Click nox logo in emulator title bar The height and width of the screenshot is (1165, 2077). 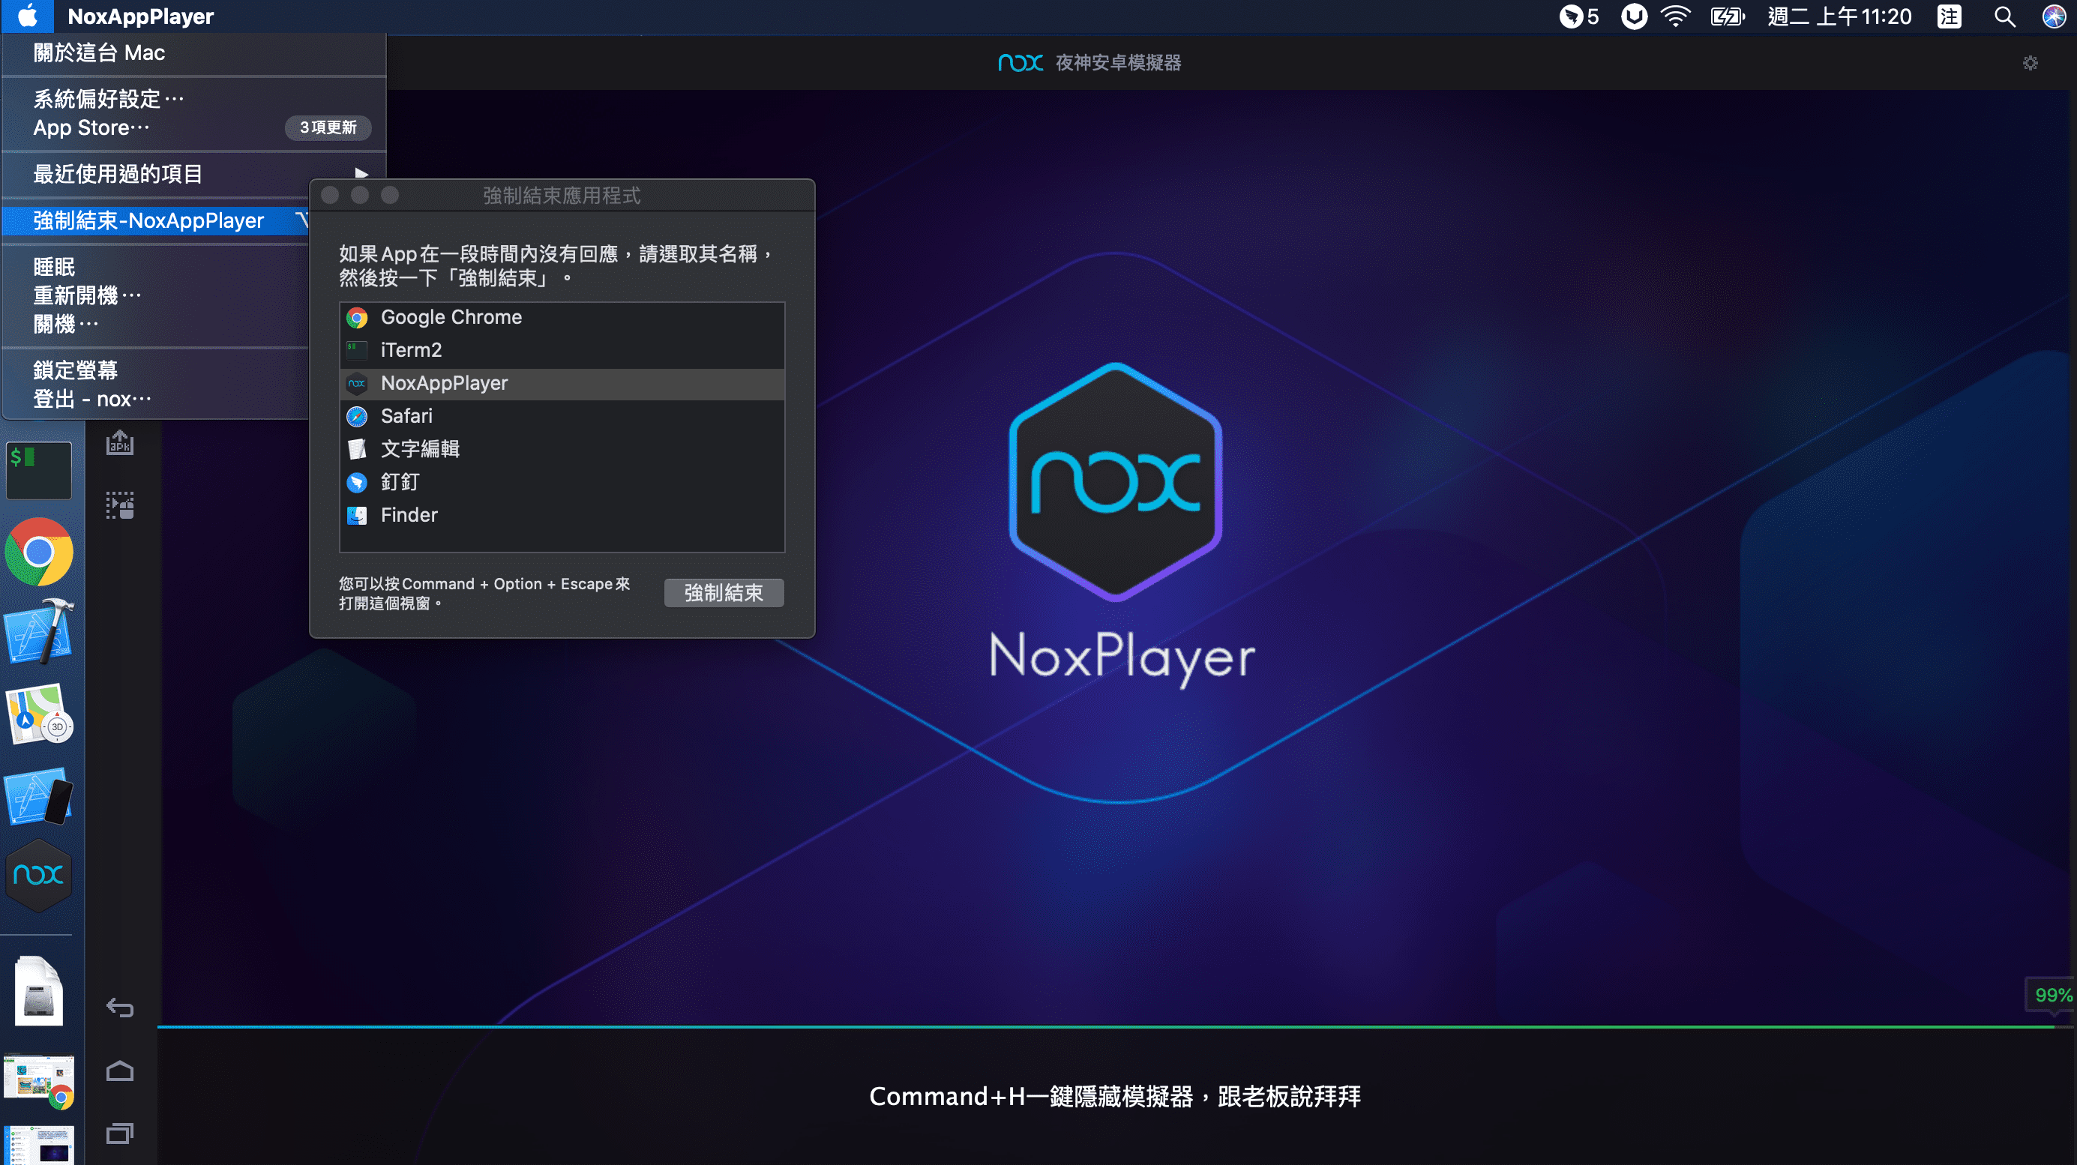click(1020, 63)
